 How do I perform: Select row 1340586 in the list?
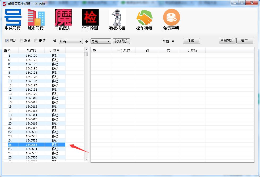[34, 157]
